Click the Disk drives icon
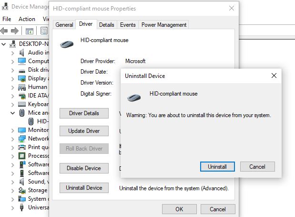The height and width of the screenshot is (217, 295). click(x=22, y=71)
